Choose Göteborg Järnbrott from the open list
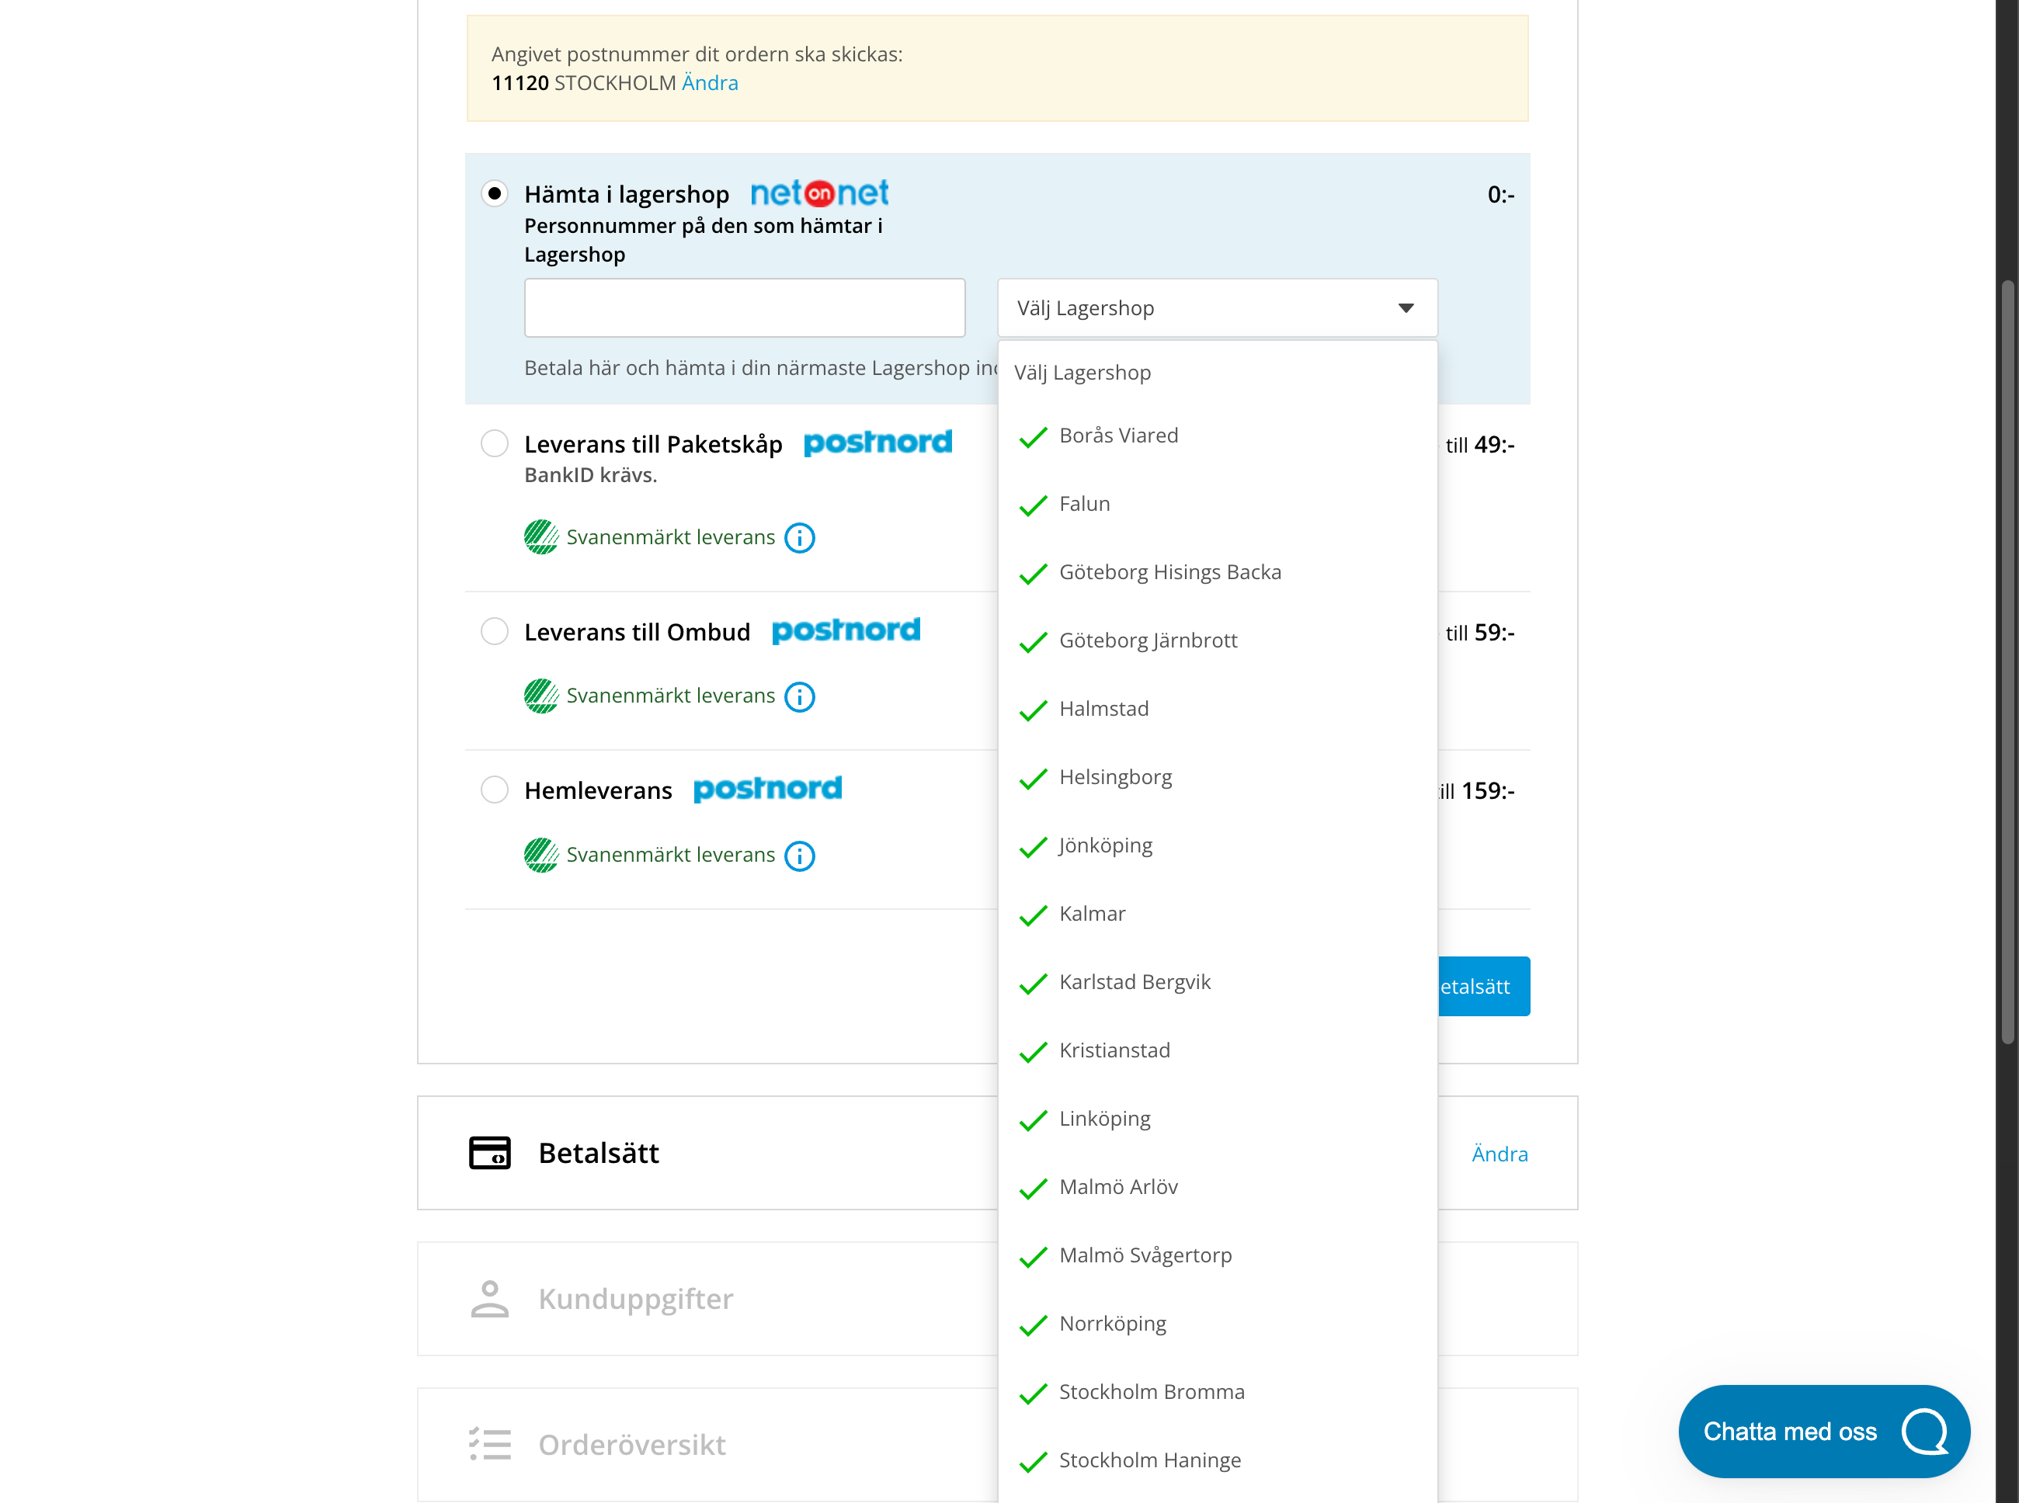 1148,640
